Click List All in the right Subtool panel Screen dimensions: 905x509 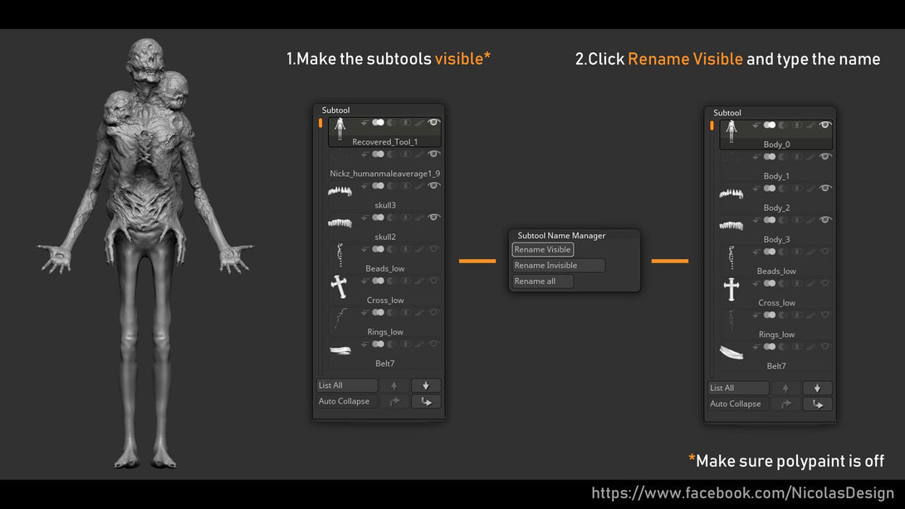coord(738,388)
